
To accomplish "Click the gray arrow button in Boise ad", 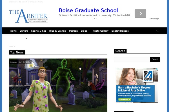I will pos(140,13).
